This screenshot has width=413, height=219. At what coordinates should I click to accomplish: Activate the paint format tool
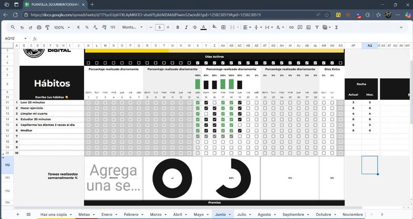pyautogui.click(x=48, y=27)
